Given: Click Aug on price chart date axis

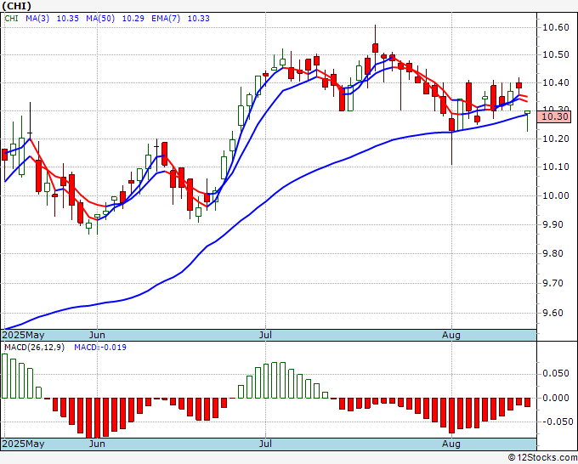Looking at the screenshot, I should [451, 335].
